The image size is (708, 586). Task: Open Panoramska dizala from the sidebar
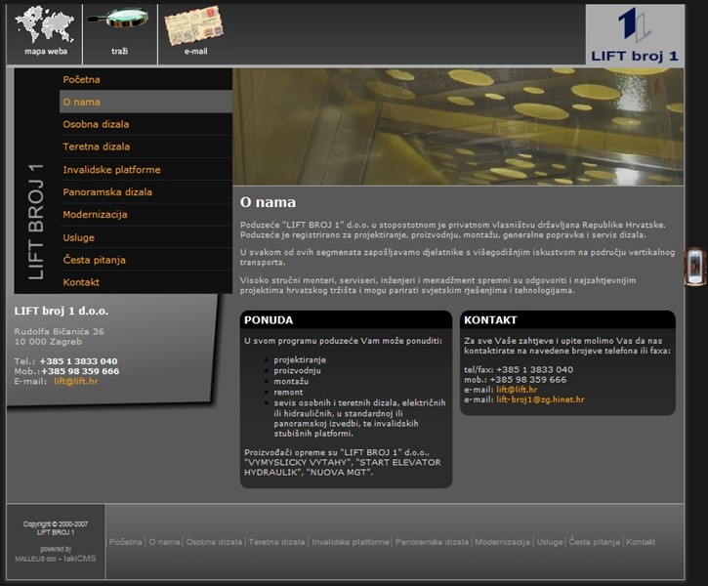tap(107, 192)
